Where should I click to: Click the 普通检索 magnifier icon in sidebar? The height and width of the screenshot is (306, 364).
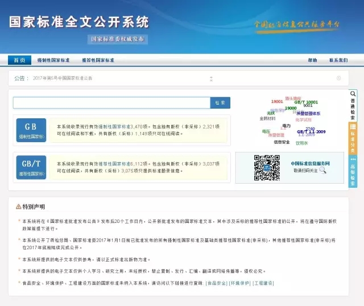pos(353,94)
